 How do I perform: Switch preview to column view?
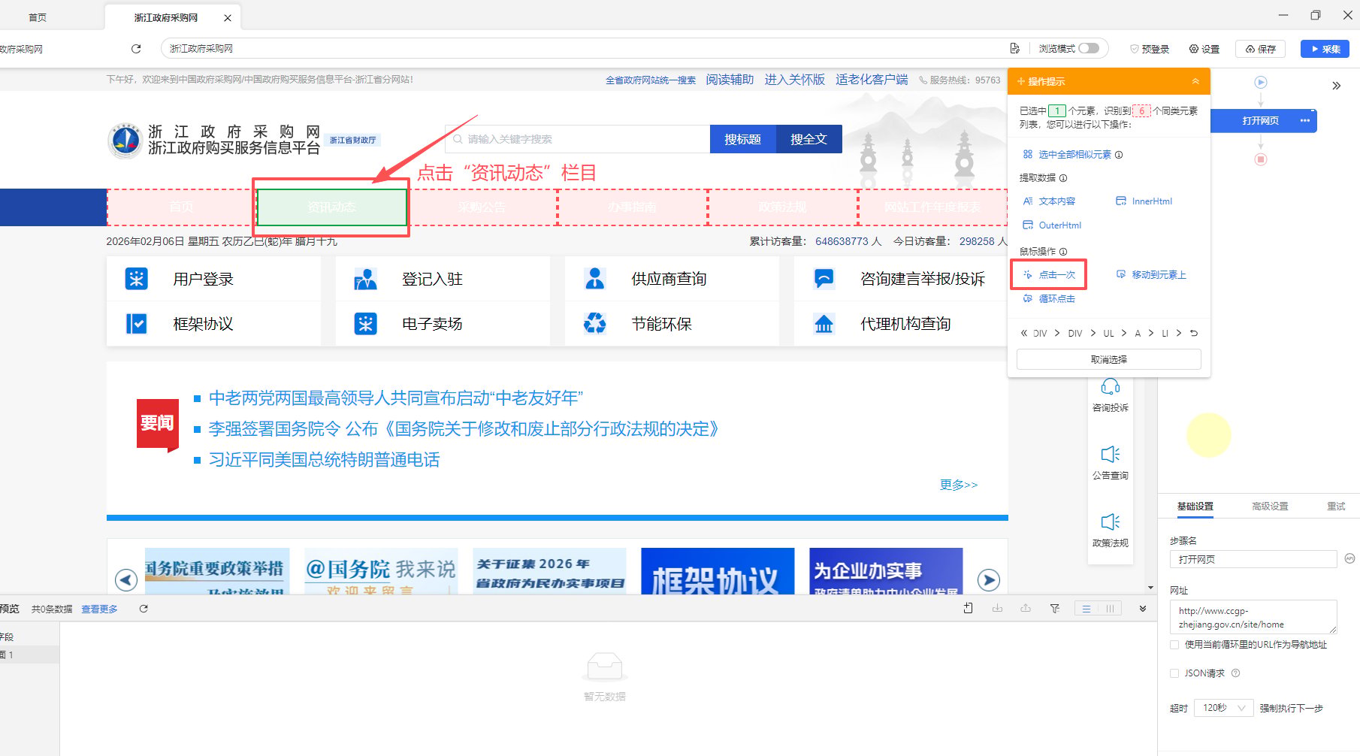[x=1110, y=609]
